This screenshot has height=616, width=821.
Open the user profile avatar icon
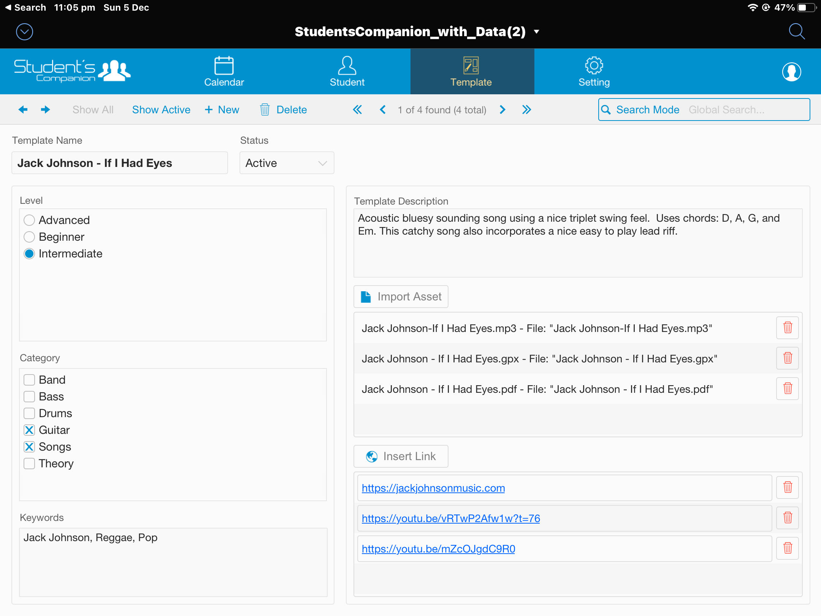coord(791,72)
